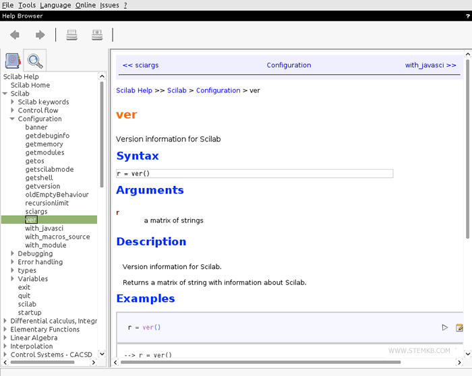This screenshot has width=472, height=376.
Task: Expand Control Systems - CACSD node
Action: coord(5,354)
